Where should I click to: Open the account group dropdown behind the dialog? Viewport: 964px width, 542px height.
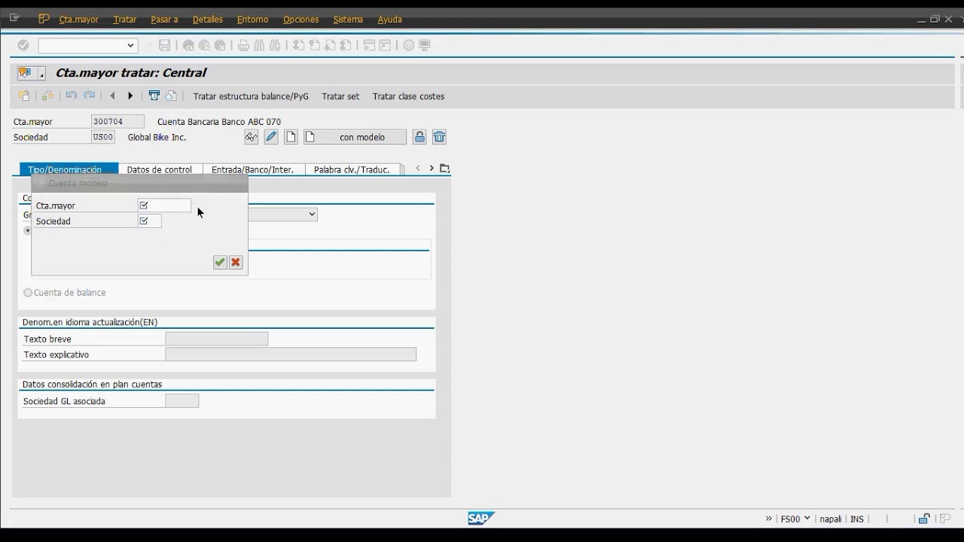312,215
